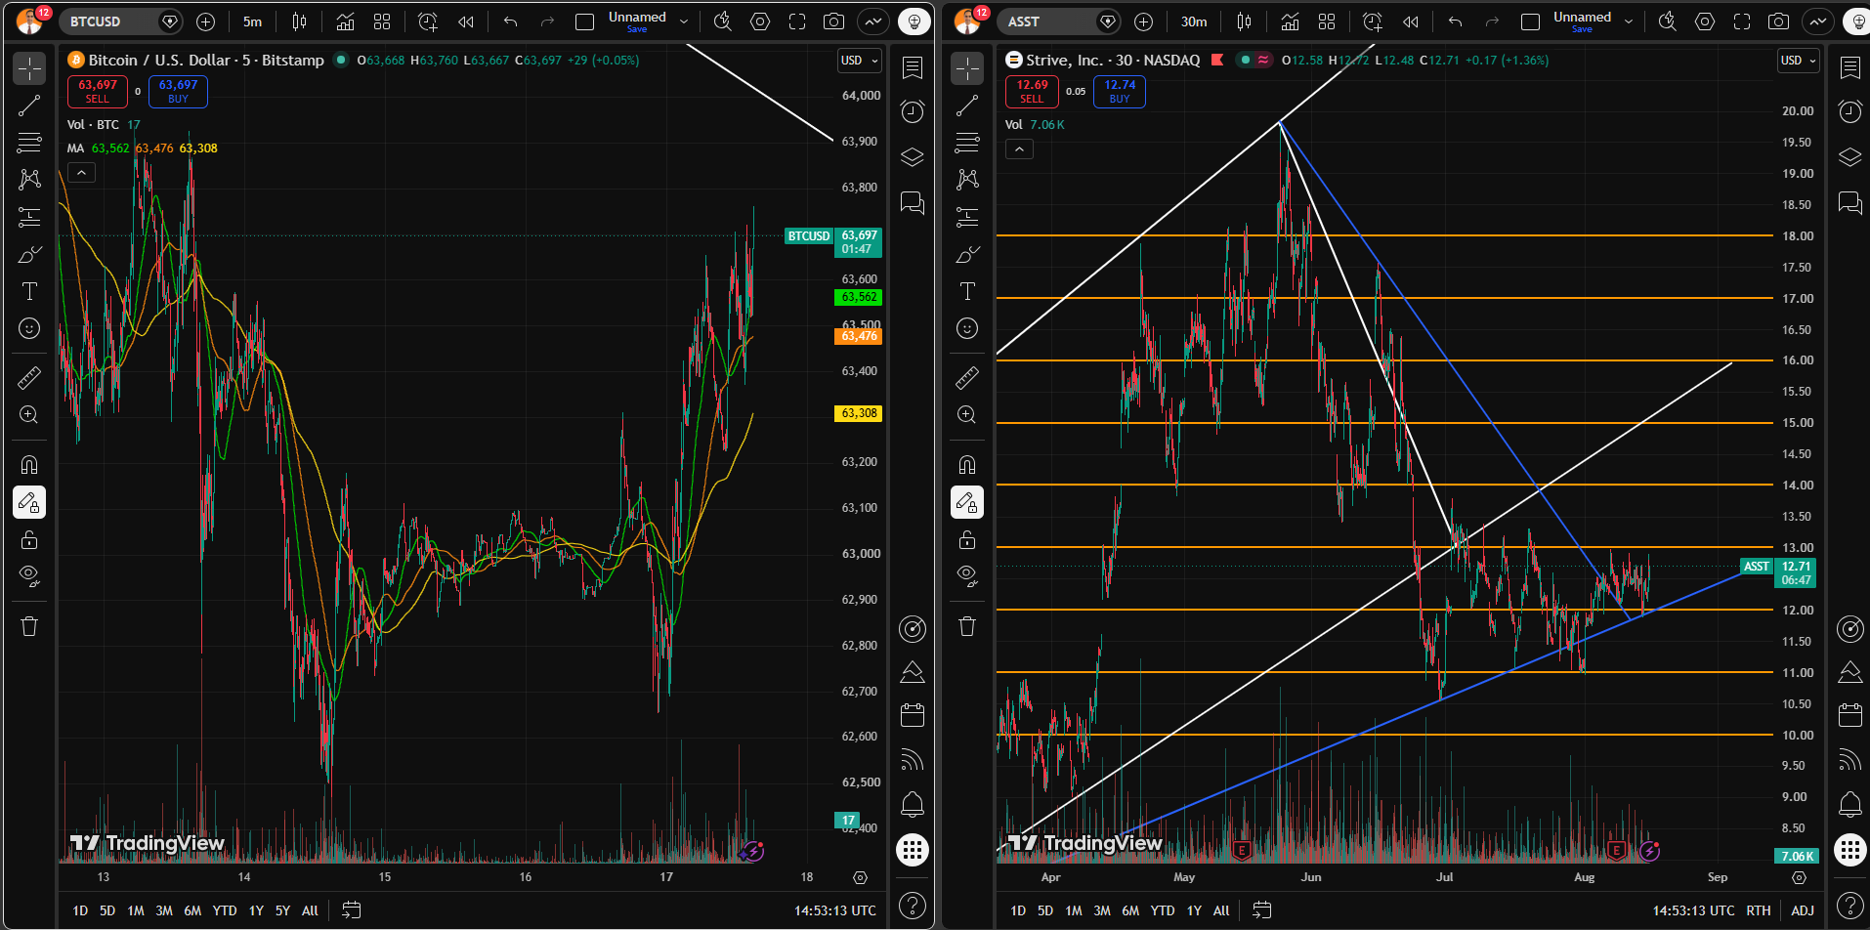Image resolution: width=1870 pixels, height=930 pixels.
Task: Take a snapshot of the BTCUSD chart
Action: click(x=833, y=21)
